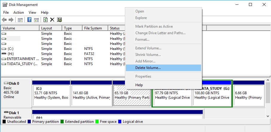Click the Disk 1 removable drive icon
The width and height of the screenshot is (271, 132).
pyautogui.click(x=6, y=112)
